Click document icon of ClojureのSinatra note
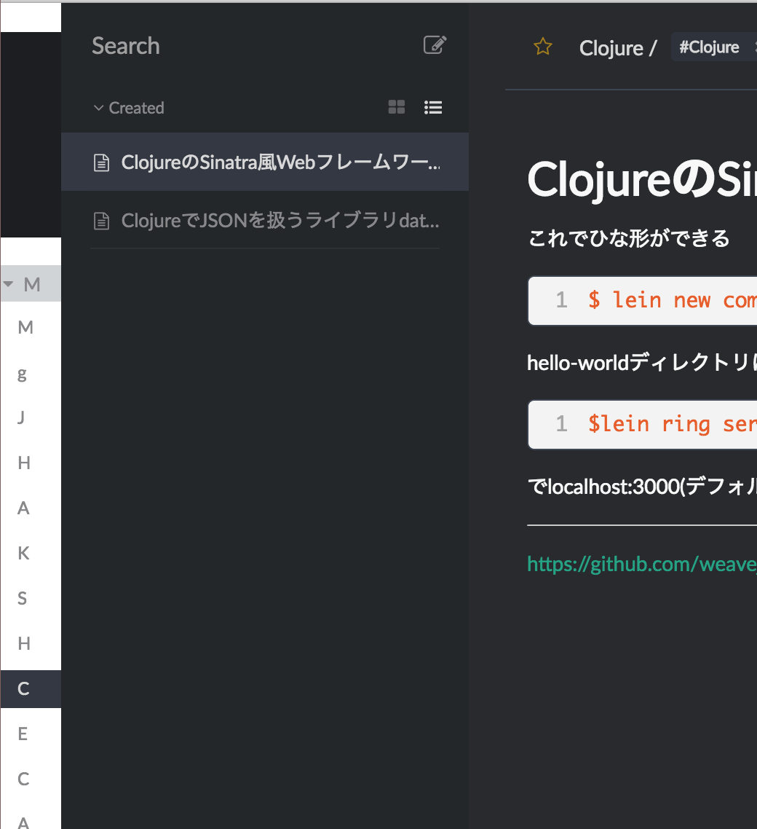This screenshot has width=757, height=829. (101, 162)
